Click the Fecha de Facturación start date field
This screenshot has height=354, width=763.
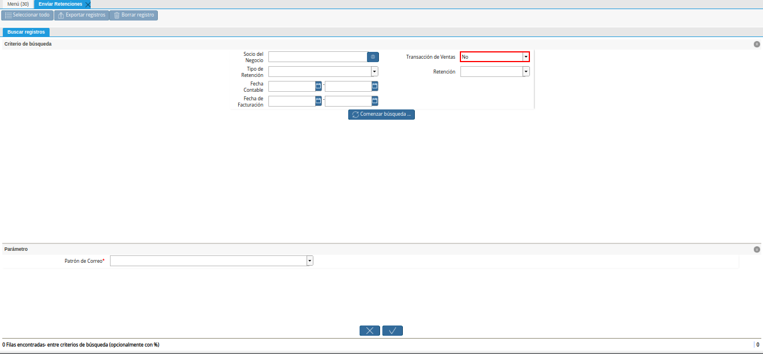292,101
